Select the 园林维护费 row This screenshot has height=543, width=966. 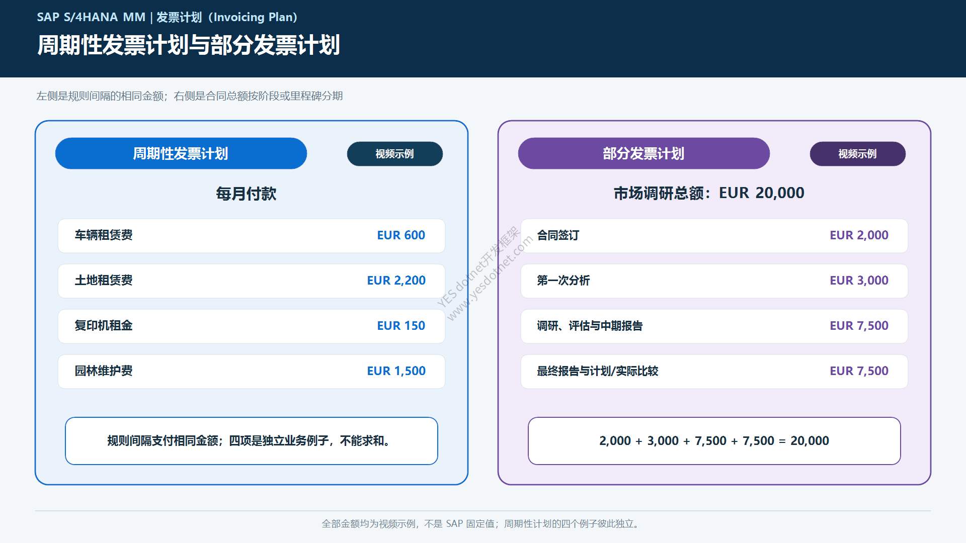point(252,371)
